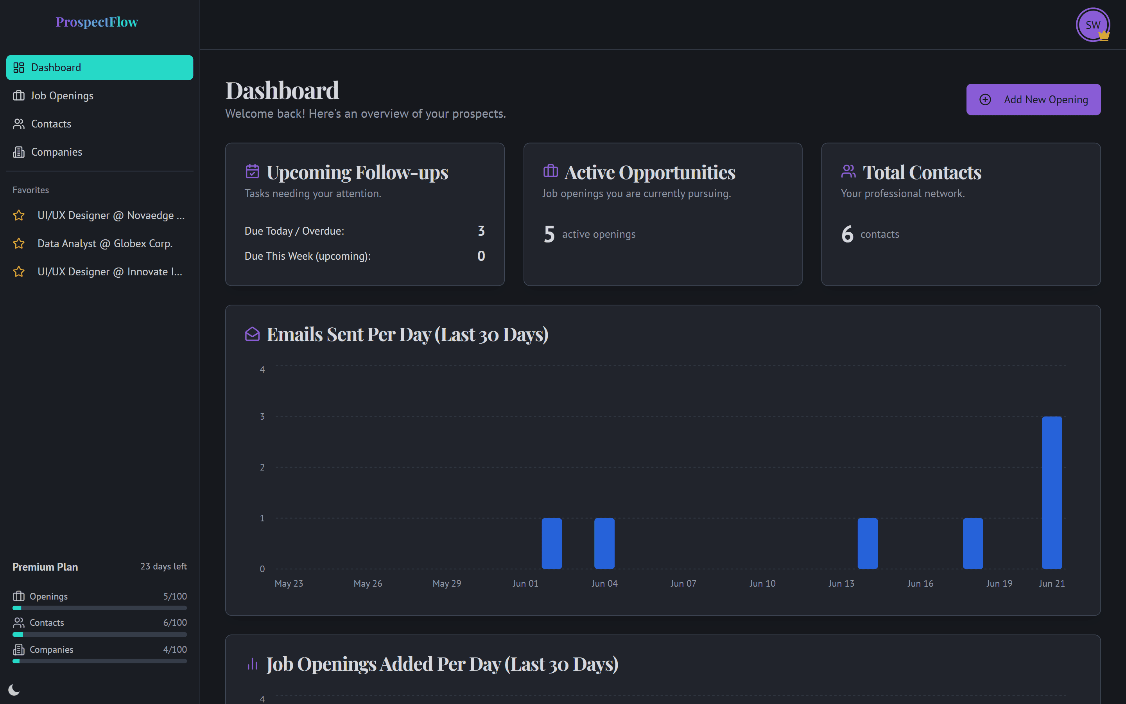Click the Premium Plan label
Viewport: 1126px width, 704px height.
(x=45, y=567)
